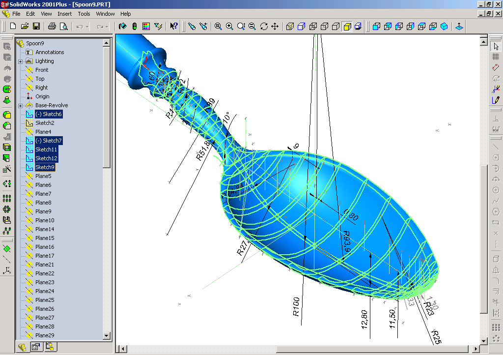Select the Shell tool

click(x=7, y=148)
